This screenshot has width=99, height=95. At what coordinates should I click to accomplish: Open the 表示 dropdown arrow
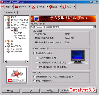click(x=13, y=7)
